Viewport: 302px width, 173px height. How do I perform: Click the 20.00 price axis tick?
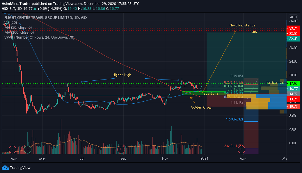(293, 75)
